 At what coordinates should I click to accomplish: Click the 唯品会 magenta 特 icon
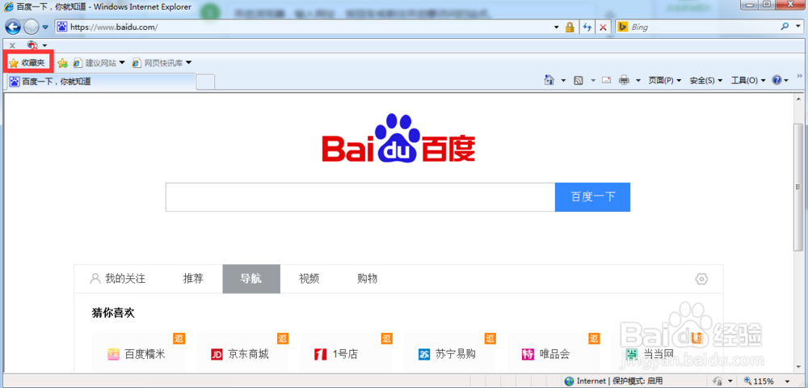[528, 355]
